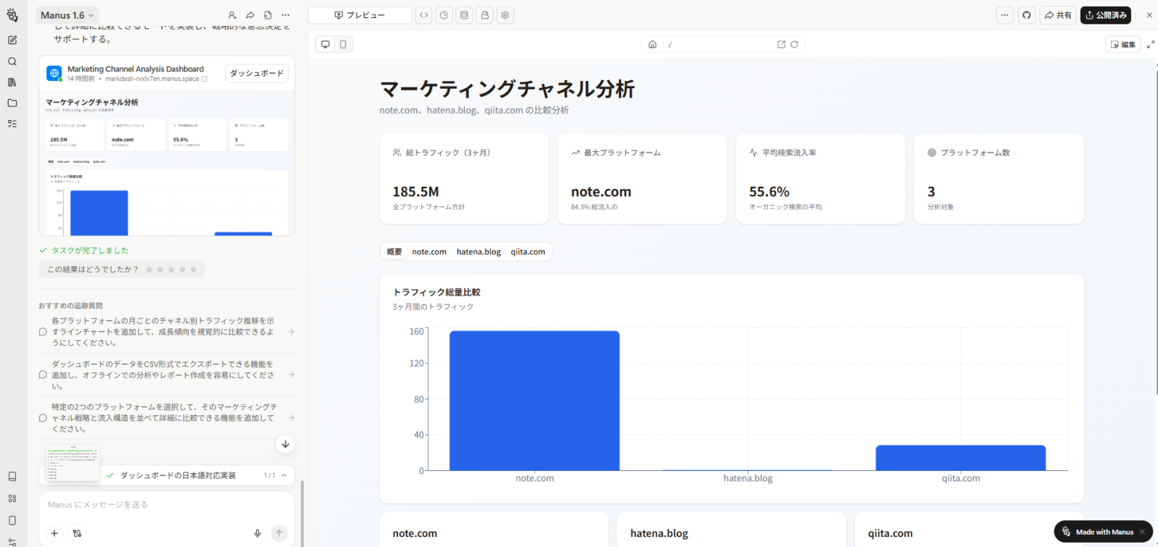Screen dimensions: 1158x547
Task: Switch preview to desktop view
Action: pyautogui.click(x=326, y=45)
